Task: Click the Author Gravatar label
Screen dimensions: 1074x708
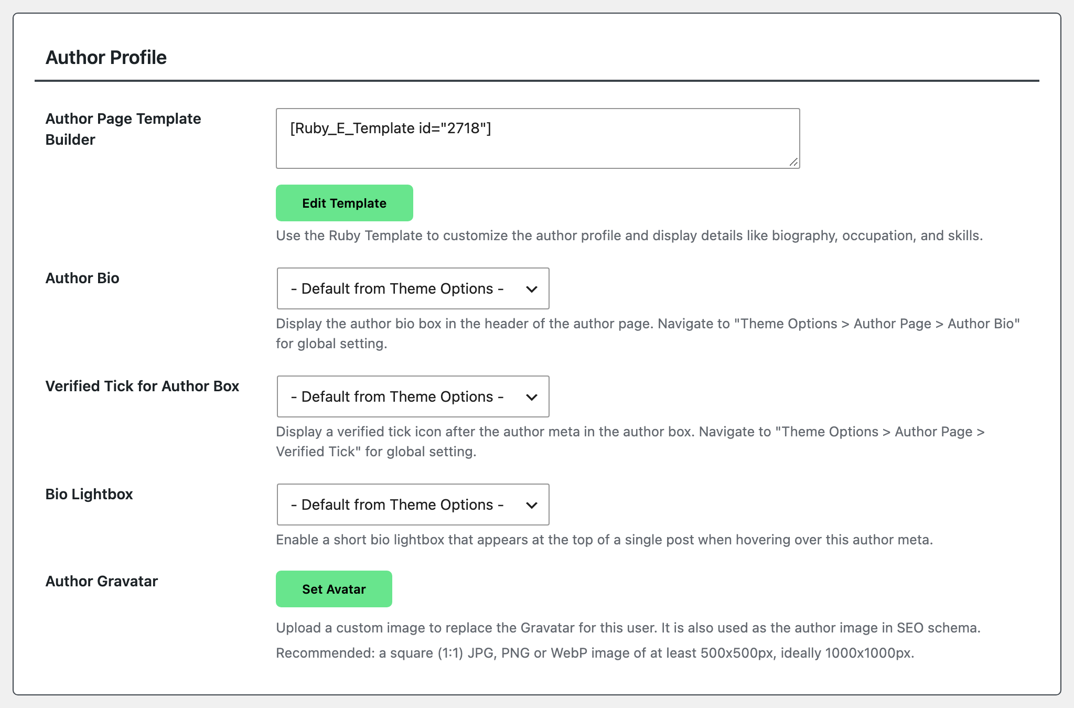Action: click(x=102, y=581)
